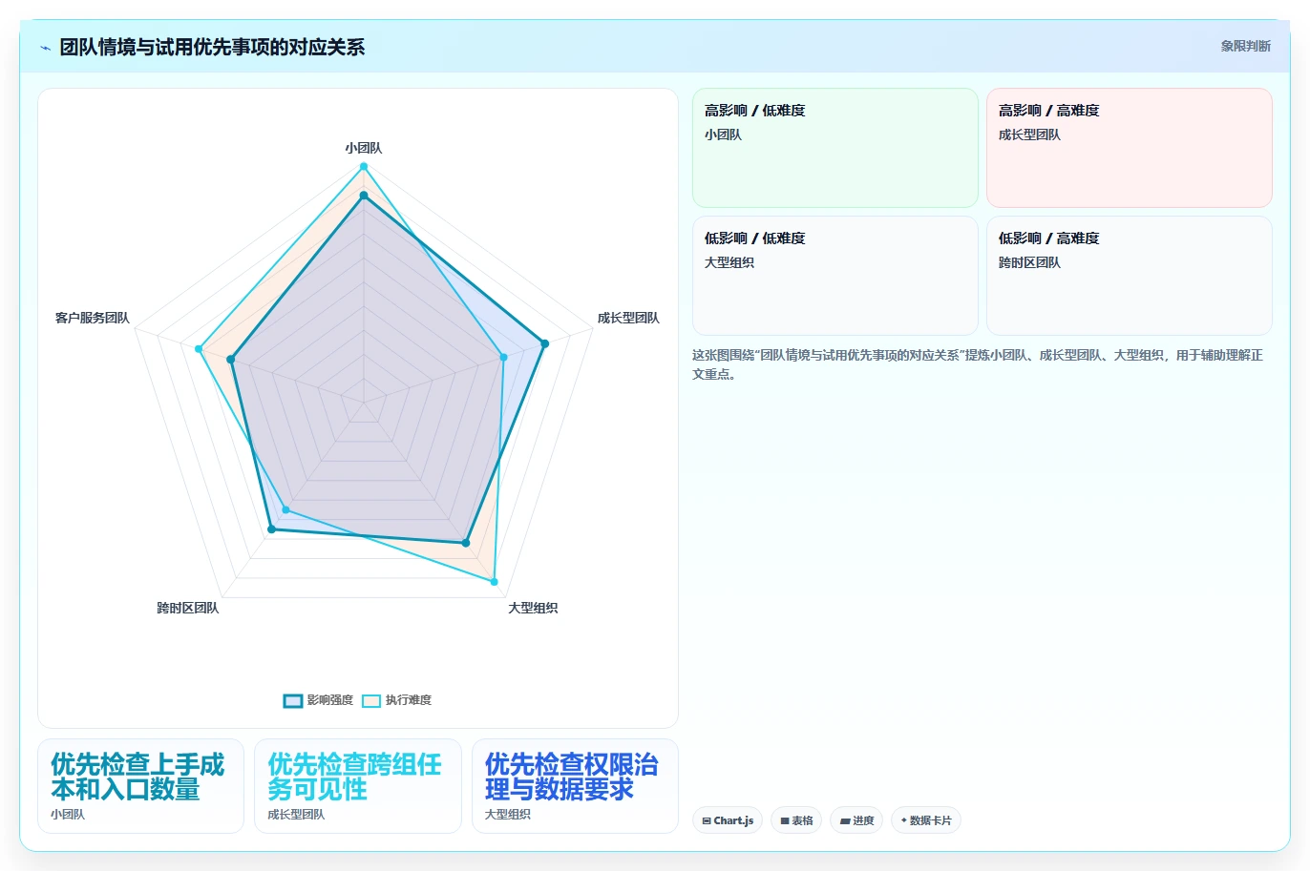Click the 跨时区团队 radar axis label
1310x871 pixels.
tap(188, 608)
